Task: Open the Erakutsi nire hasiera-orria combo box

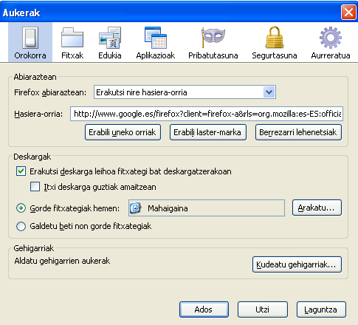Action: pyautogui.click(x=185, y=92)
